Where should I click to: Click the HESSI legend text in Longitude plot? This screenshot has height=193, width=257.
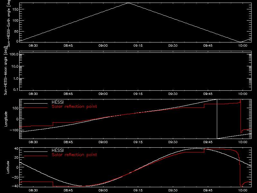coord(58,102)
